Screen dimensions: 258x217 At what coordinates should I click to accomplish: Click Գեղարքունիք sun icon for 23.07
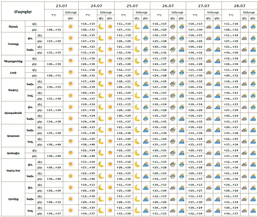coord(71,61)
